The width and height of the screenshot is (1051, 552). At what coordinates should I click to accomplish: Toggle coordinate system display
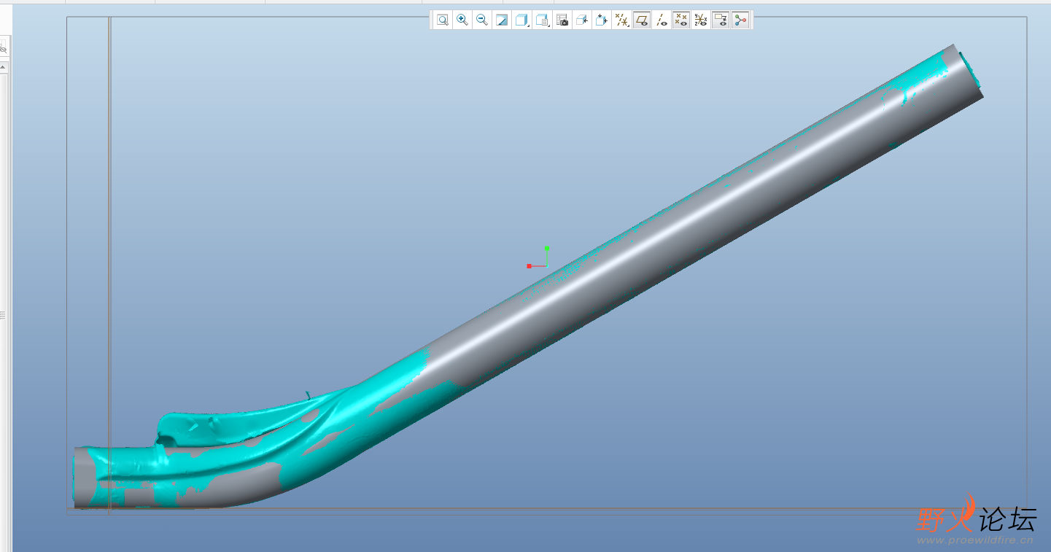point(701,20)
